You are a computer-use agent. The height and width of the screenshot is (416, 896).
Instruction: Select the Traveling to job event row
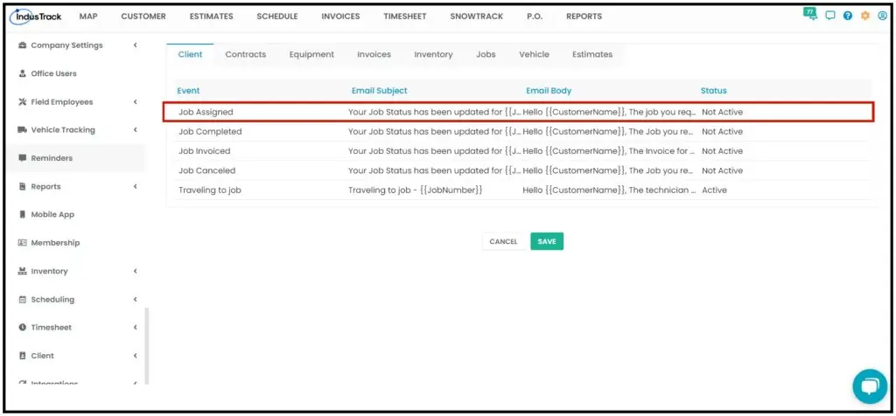[x=520, y=190]
